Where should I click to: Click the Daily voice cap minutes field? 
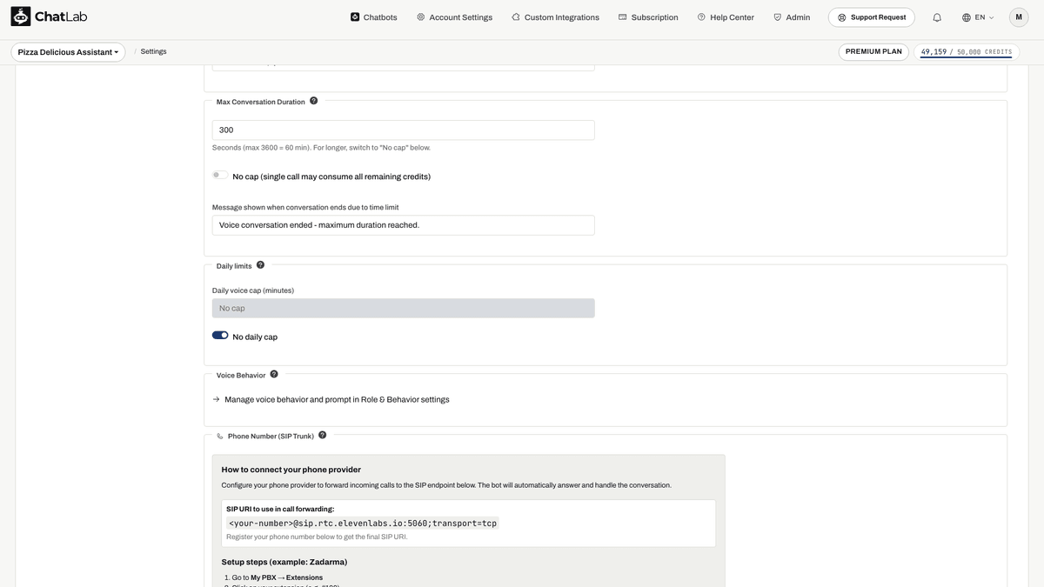(404, 309)
